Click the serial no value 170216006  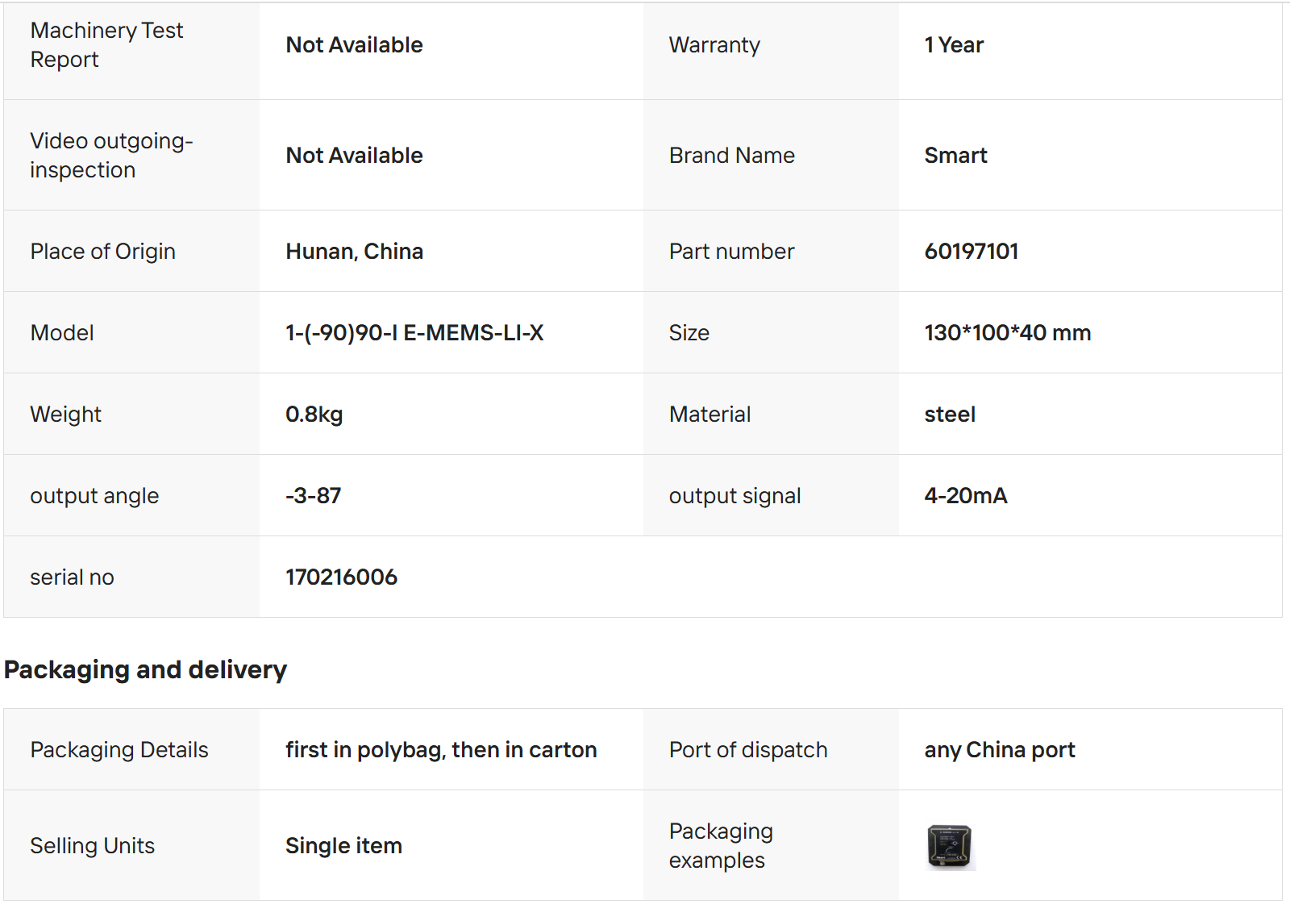coord(341,577)
